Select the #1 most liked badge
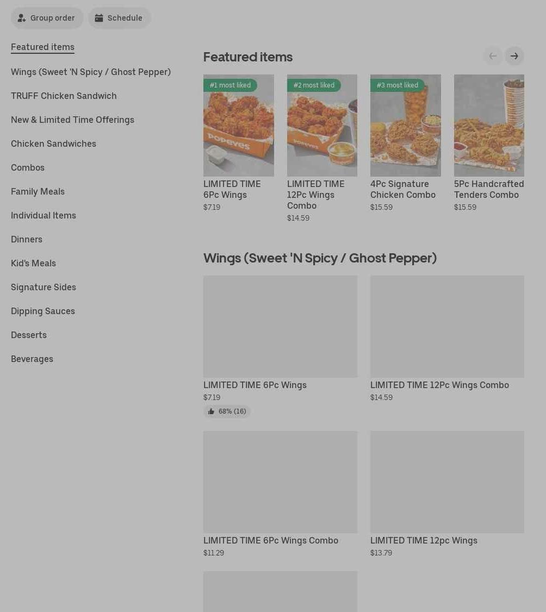Viewport: 546px width, 612px height. tap(230, 85)
